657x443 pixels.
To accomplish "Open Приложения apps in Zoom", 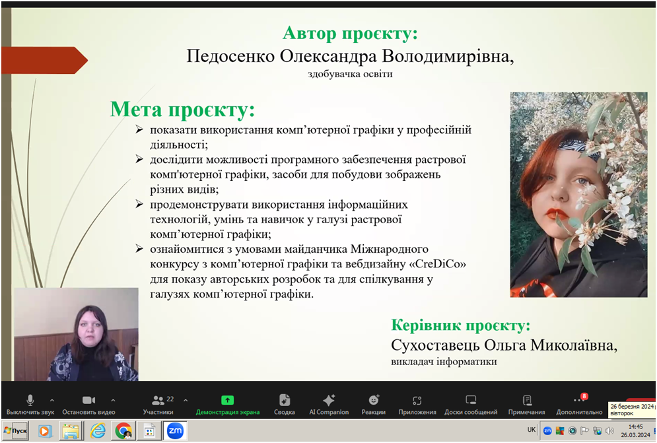I will [417, 405].
